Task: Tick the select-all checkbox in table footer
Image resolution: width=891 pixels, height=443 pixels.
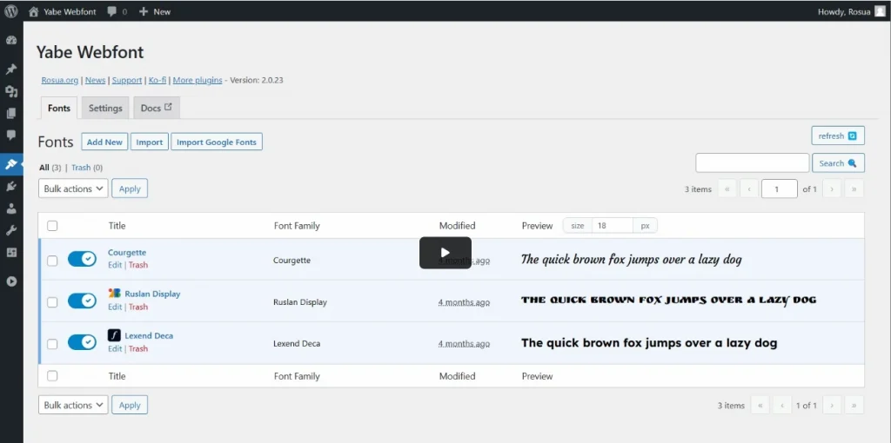Action: (52, 375)
